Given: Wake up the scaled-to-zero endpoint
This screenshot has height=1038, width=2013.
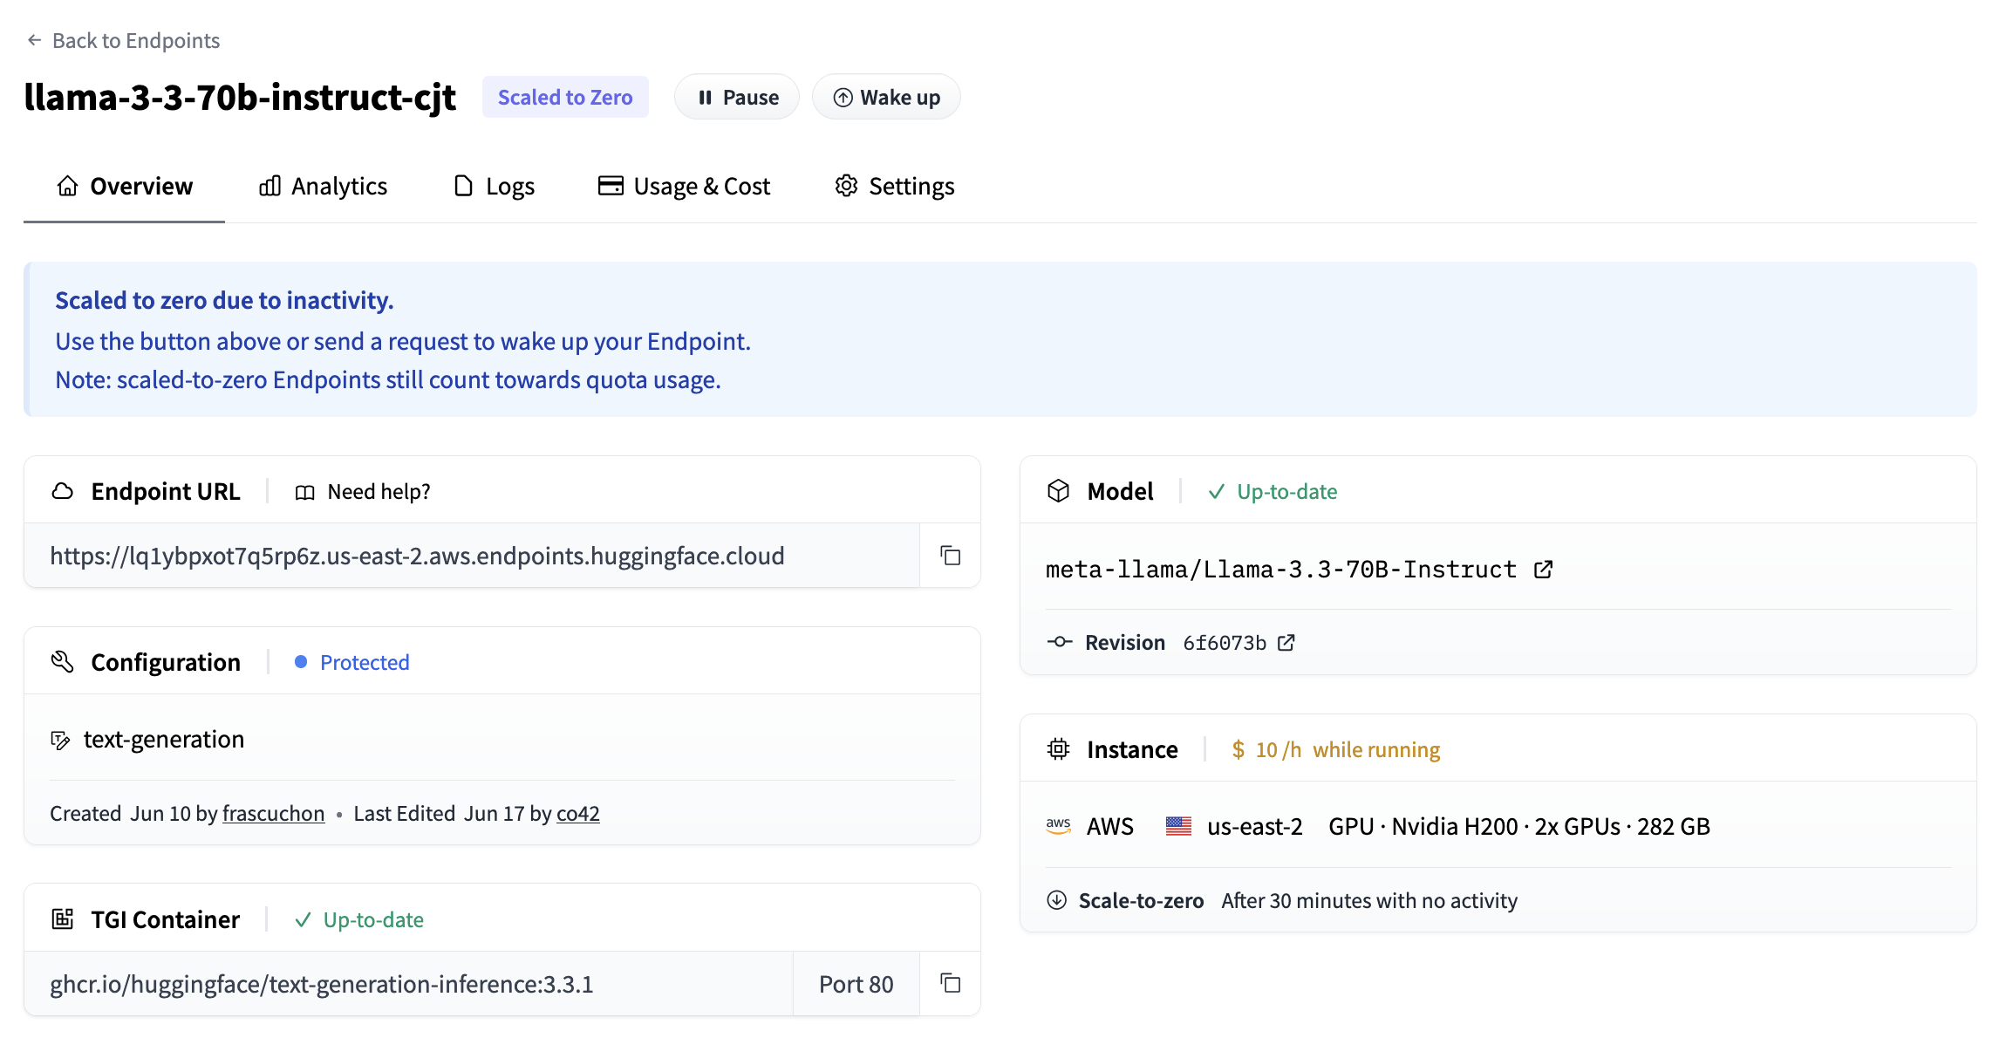Looking at the screenshot, I should click(886, 97).
